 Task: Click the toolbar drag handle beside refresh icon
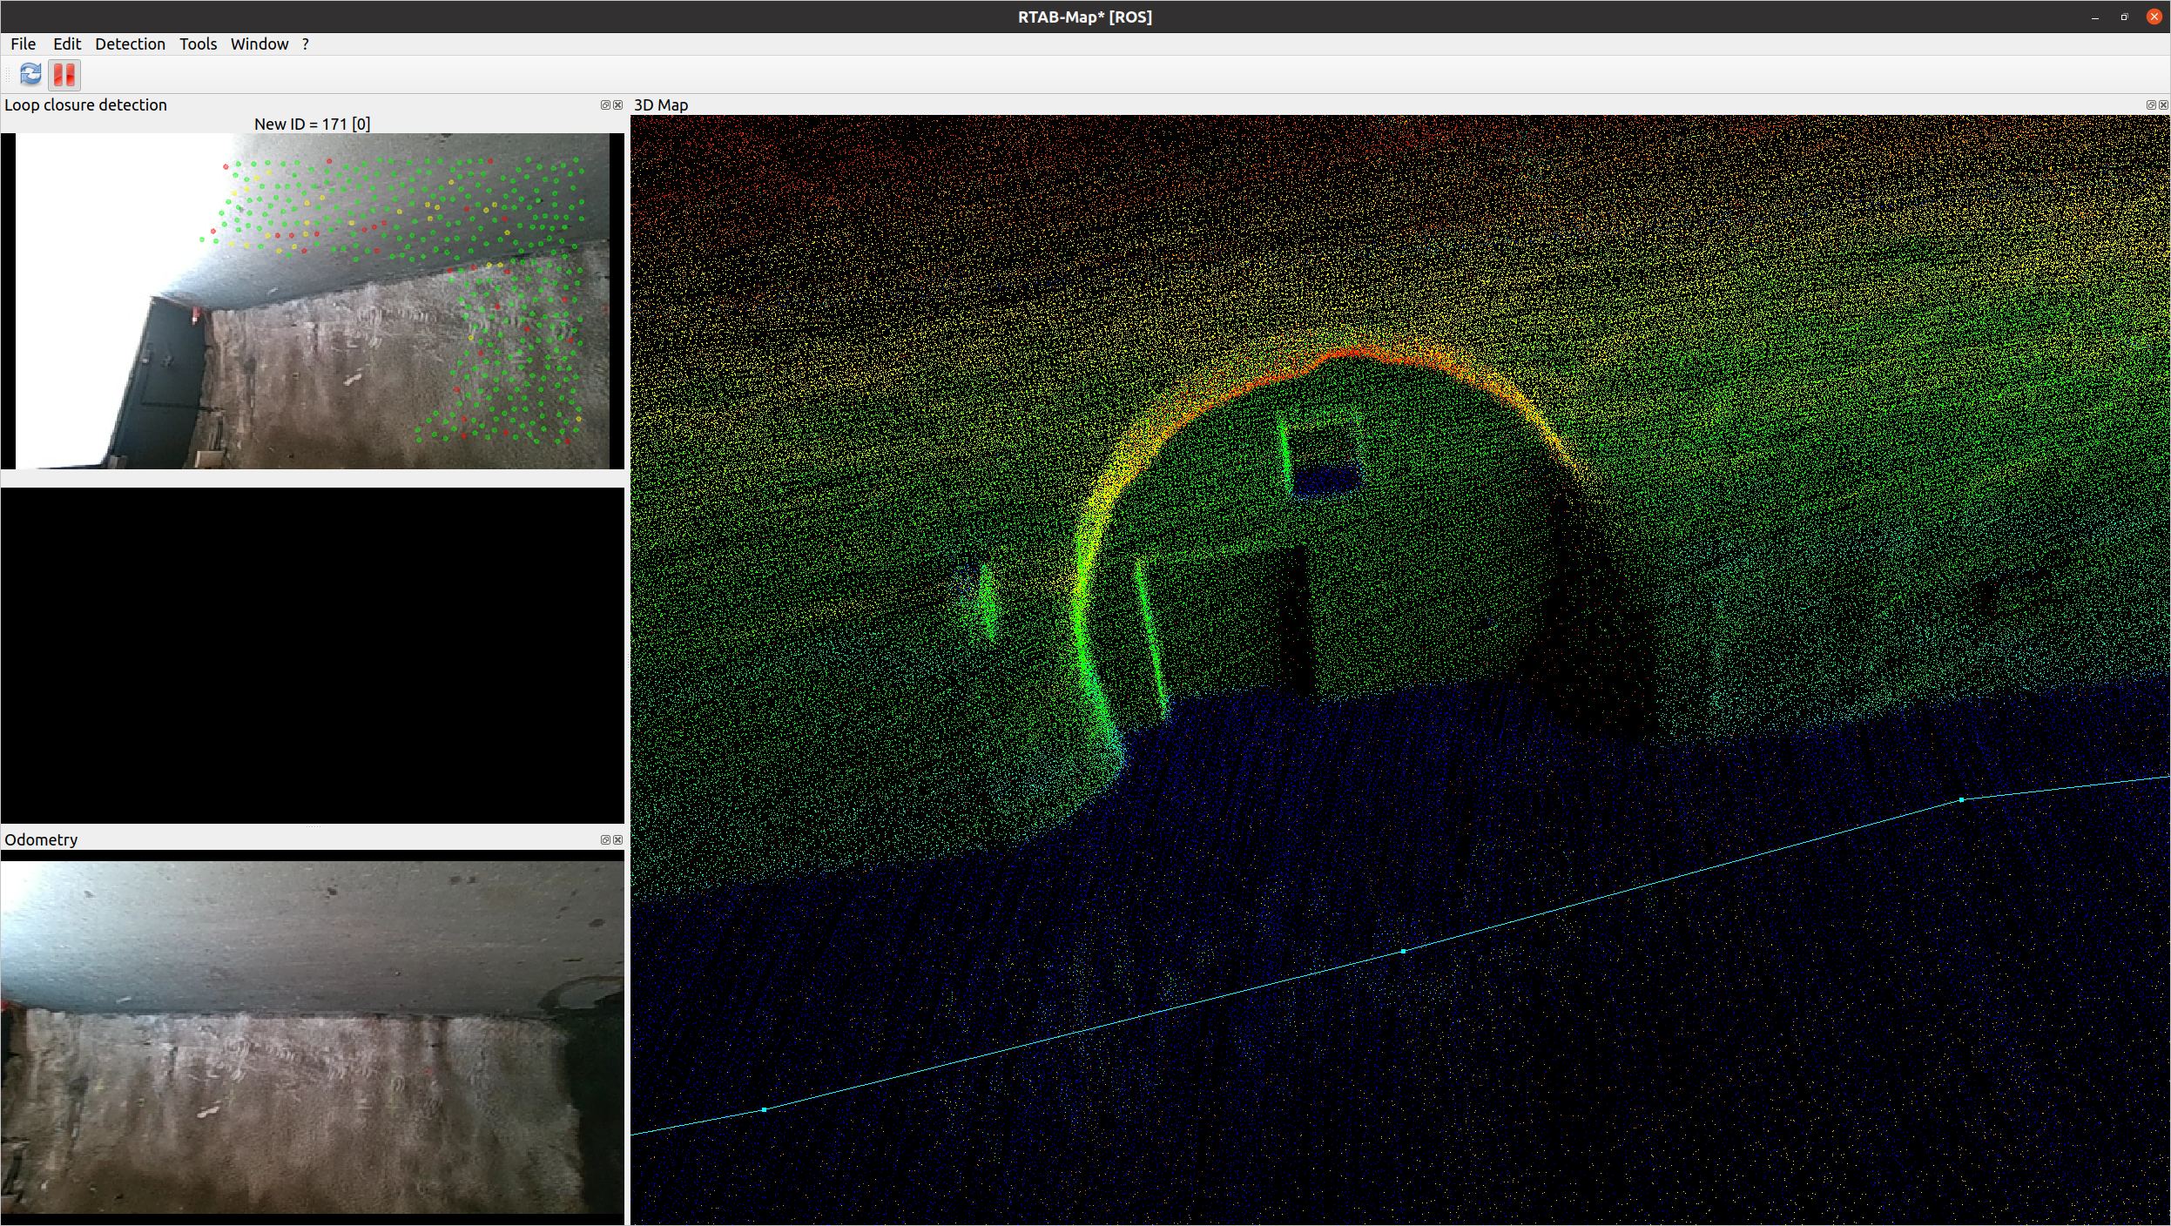(8, 75)
